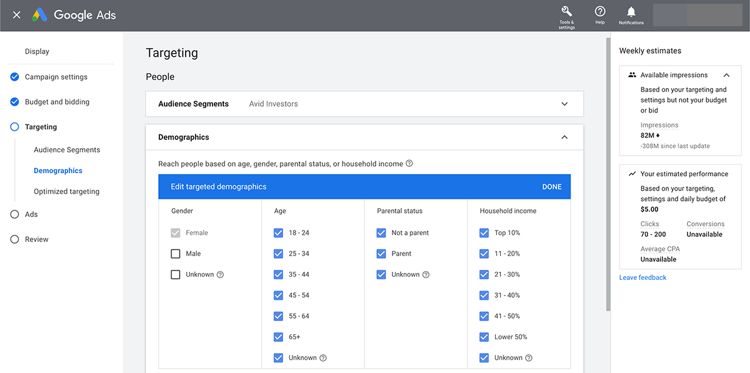The height and width of the screenshot is (373, 750).
Task: Exit the editor using the X icon
Action: click(16, 15)
